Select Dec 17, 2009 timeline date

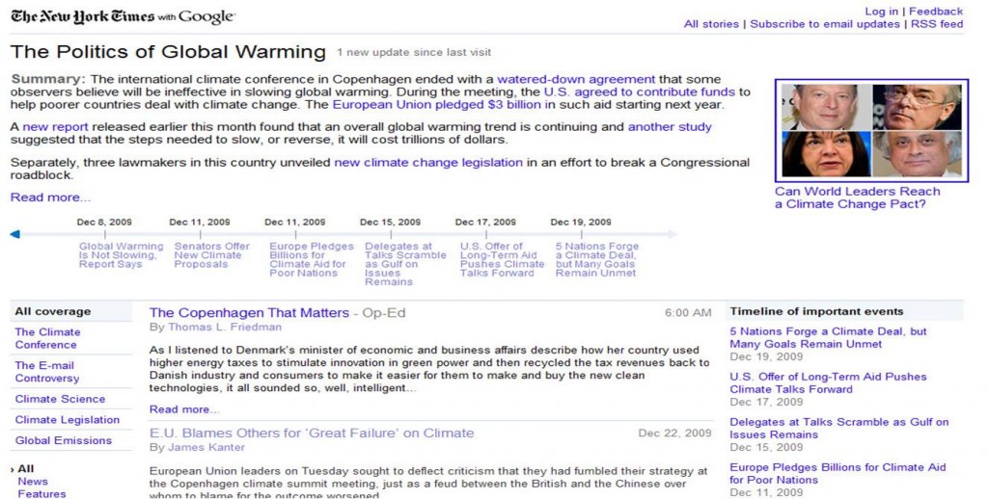[485, 223]
